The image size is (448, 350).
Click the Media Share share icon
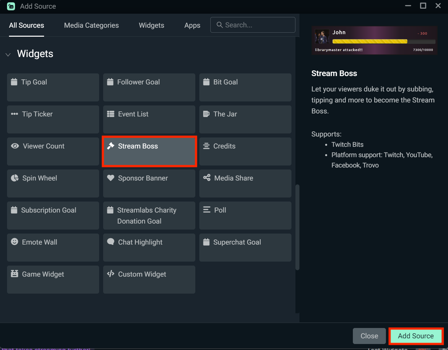pos(207,178)
